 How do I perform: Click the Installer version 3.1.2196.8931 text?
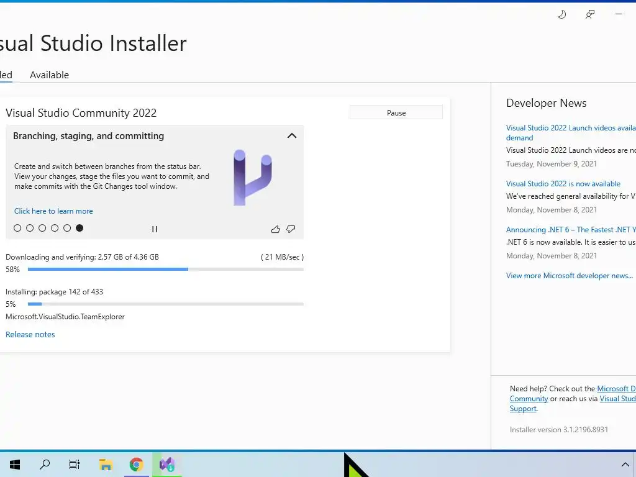click(x=559, y=430)
